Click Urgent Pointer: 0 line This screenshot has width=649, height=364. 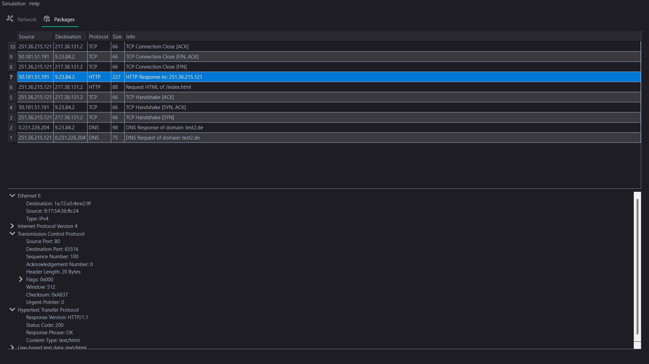point(45,302)
